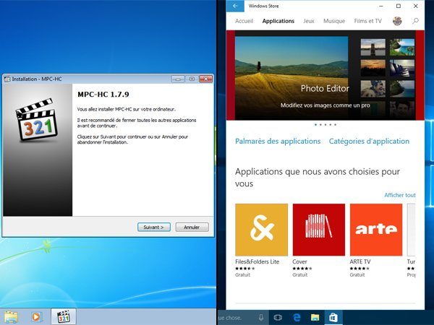Select the MPC-HC installer taskbar icon
434x325 pixels.
pyautogui.click(x=64, y=317)
